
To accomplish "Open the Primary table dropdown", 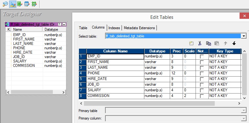I will click(244, 110).
